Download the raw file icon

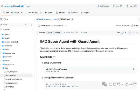pyautogui.click(x=126, y=33)
